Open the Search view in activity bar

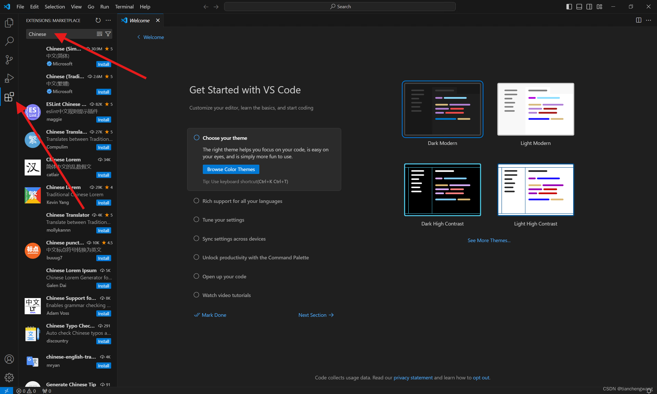pyautogui.click(x=9, y=41)
